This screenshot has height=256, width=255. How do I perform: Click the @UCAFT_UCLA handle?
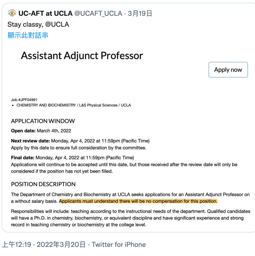[98, 13]
